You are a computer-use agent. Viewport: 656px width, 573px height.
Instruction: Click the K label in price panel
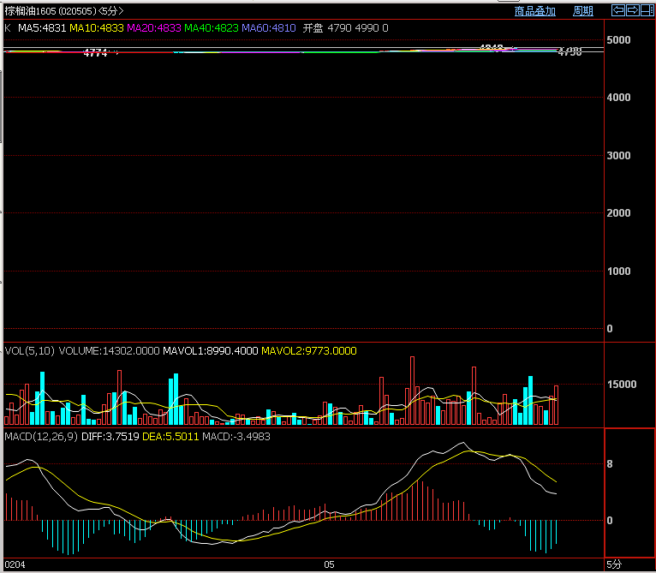click(x=9, y=28)
